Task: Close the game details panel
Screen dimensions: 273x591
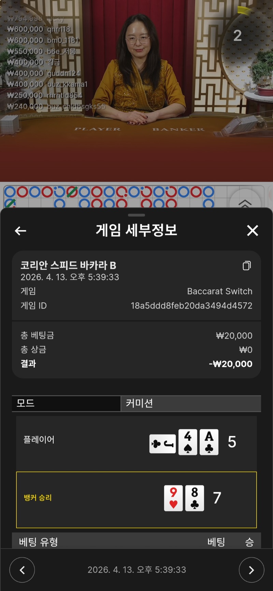Action: (253, 230)
